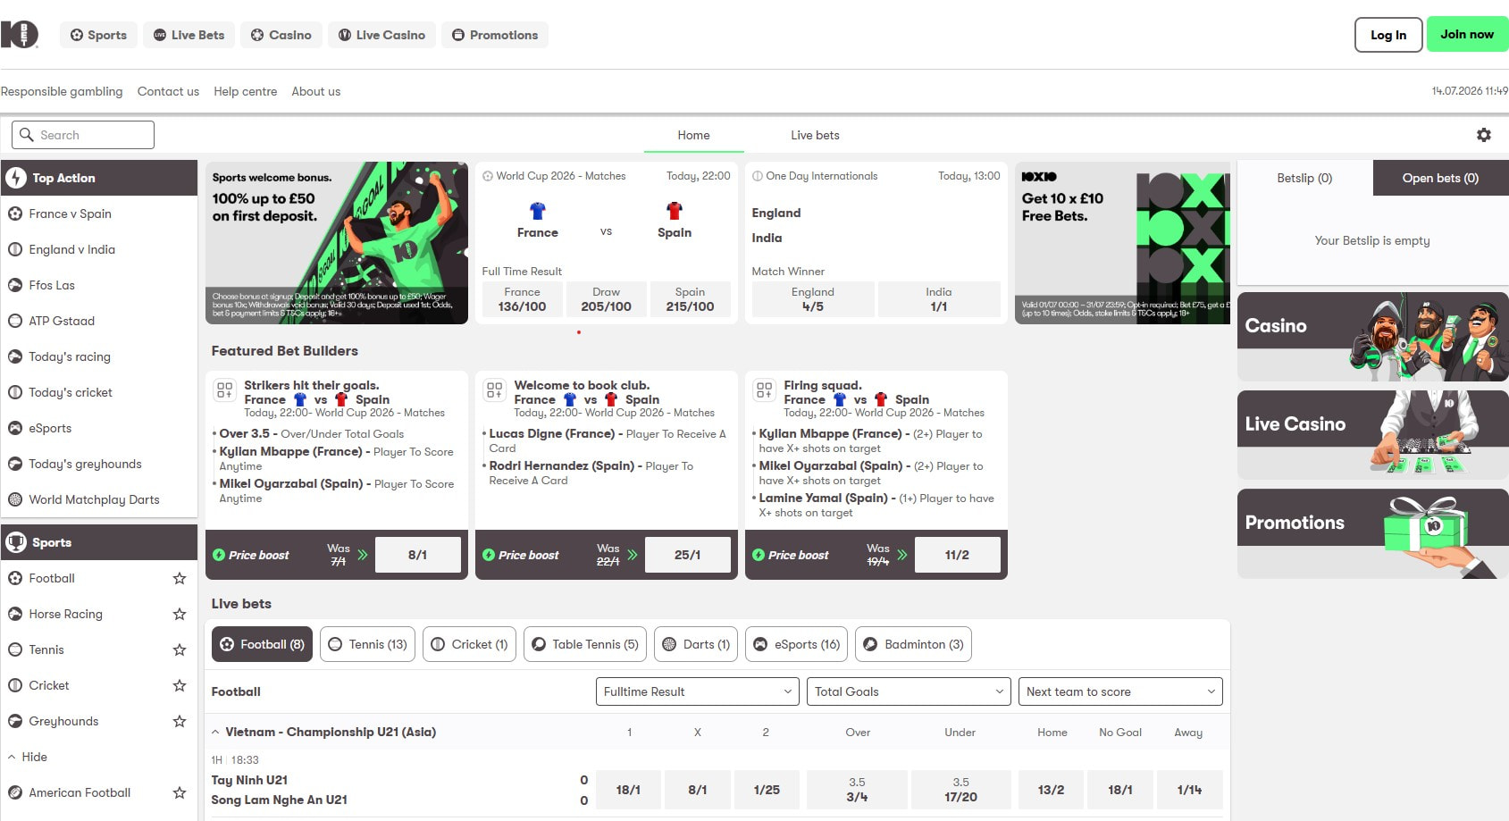Click the France shirt icon in match card
Image resolution: width=1509 pixels, height=821 pixels.
point(537,211)
